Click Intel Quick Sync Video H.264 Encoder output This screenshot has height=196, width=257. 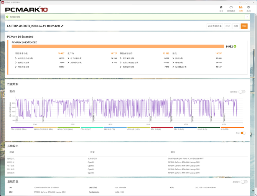point(186,159)
